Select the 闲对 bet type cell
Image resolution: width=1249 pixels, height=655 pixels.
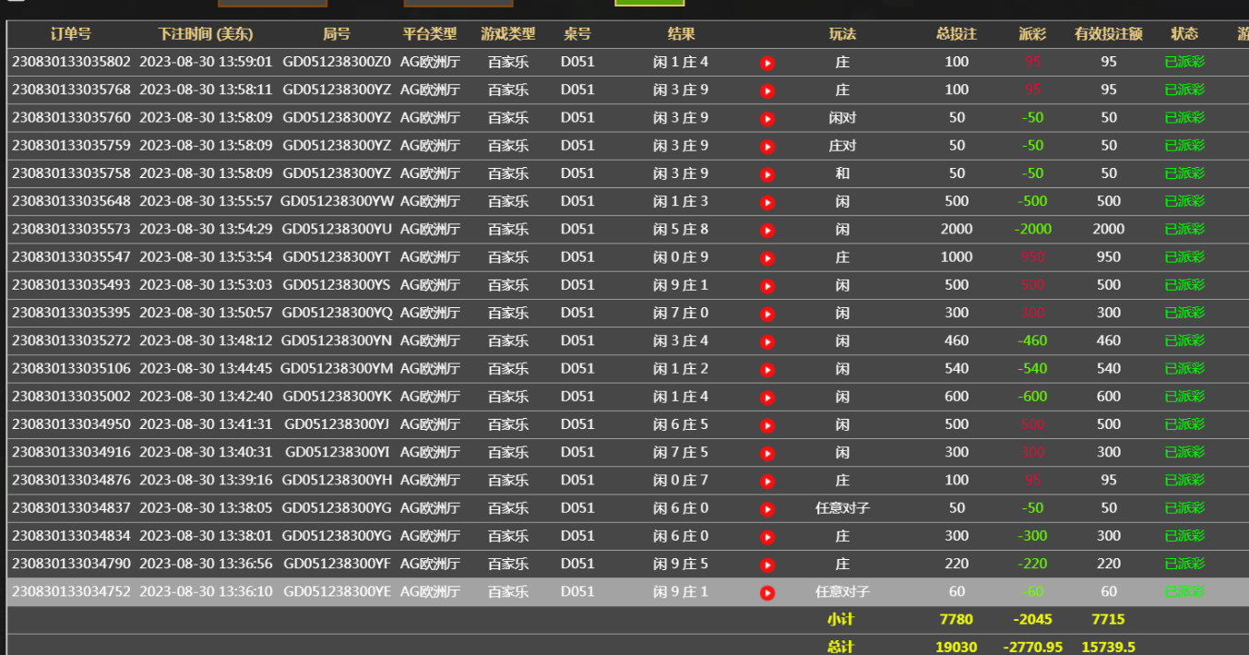pyautogui.click(x=842, y=117)
